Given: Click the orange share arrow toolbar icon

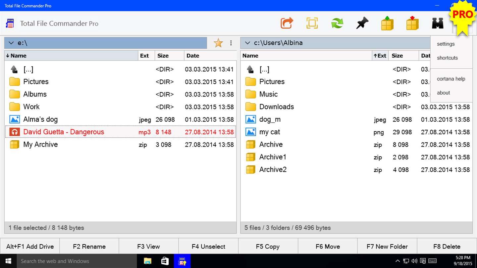Looking at the screenshot, I should 287,23.
